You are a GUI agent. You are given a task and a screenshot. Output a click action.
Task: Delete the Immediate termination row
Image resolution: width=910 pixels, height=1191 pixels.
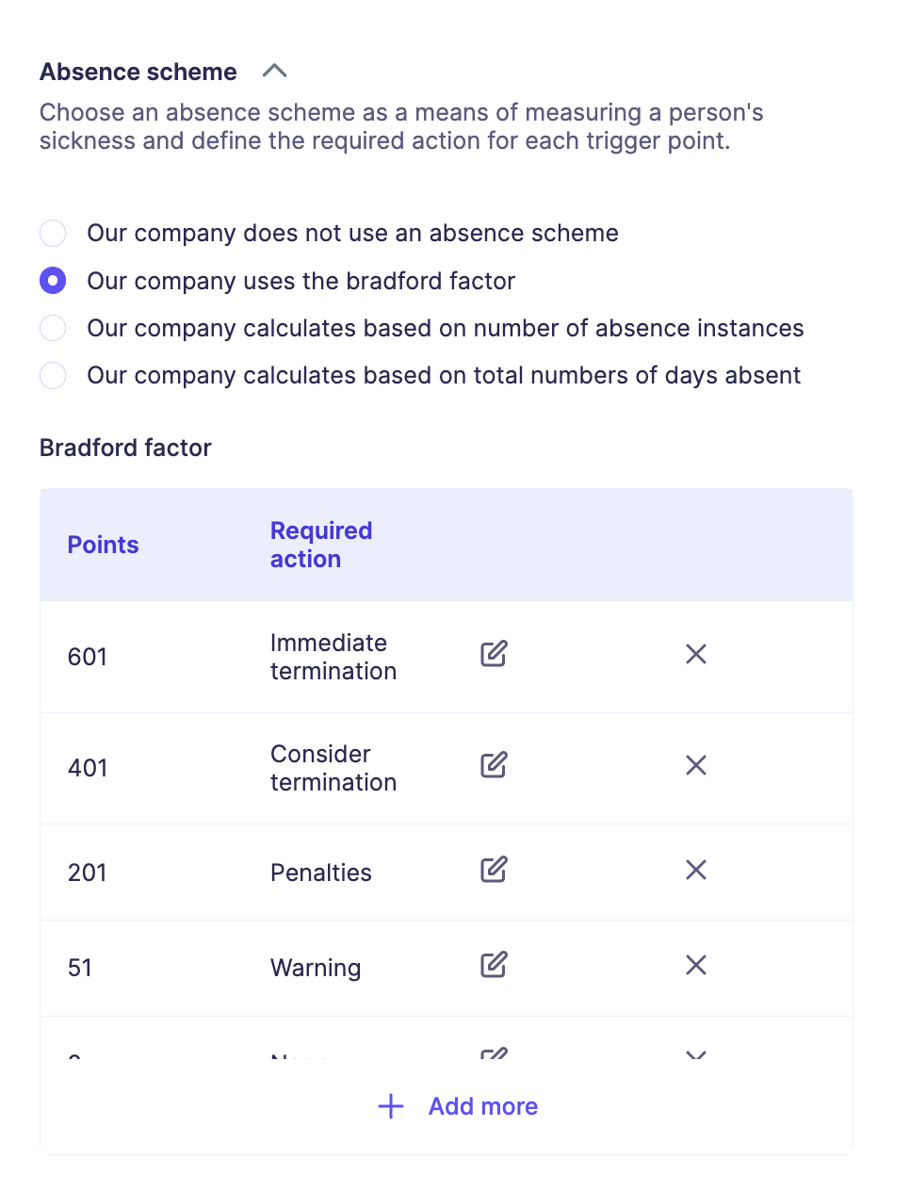(696, 654)
